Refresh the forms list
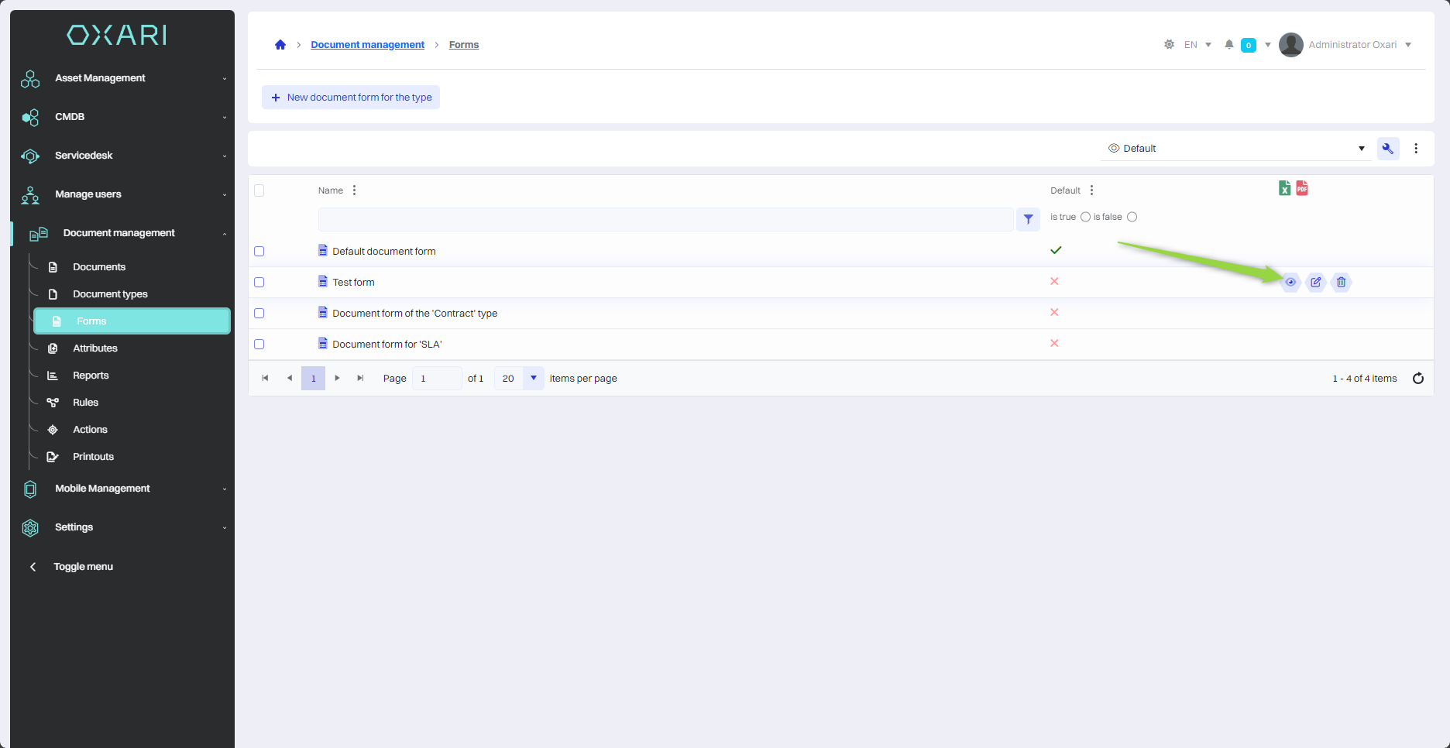Viewport: 1450px width, 748px height. pos(1418,379)
